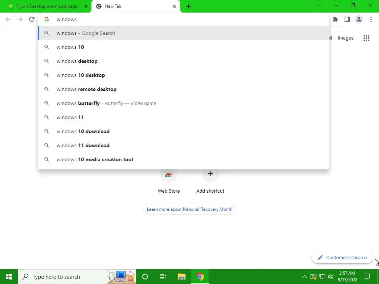Click the taskbar search box
Image resolution: width=379 pixels, height=284 pixels.
click(x=77, y=277)
